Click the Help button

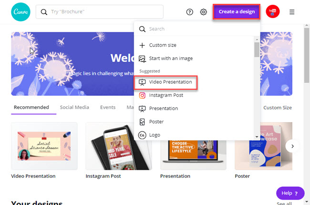(x=290, y=193)
